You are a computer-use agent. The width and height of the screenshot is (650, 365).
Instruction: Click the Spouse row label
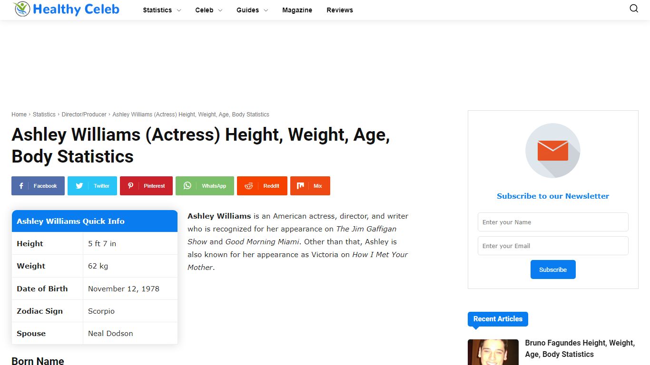click(x=31, y=333)
